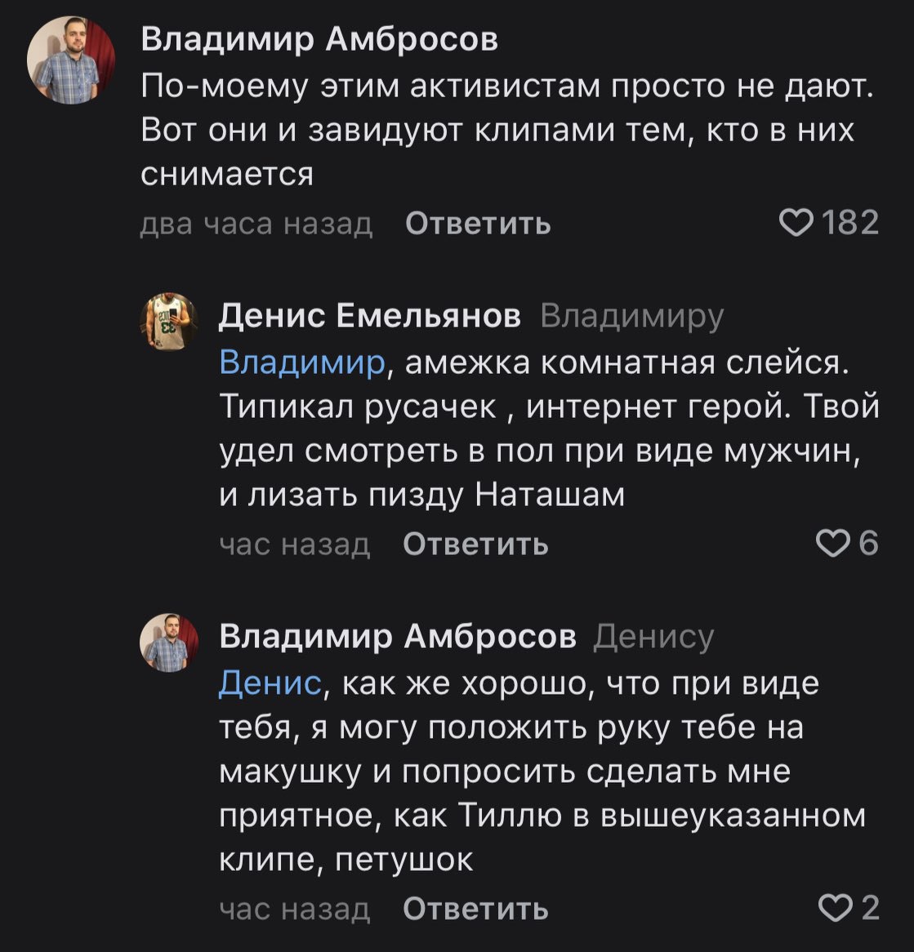
Task: Open Владимир Амбросов's avatar on top comment
Action: [71, 60]
